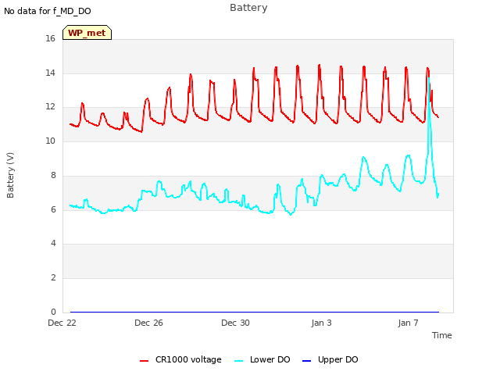Toggle the Lower DO legend entry
The height and width of the screenshot is (375, 500).
tap(262, 359)
